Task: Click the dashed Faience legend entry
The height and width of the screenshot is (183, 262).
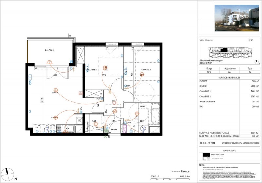Action: [x=180, y=171]
